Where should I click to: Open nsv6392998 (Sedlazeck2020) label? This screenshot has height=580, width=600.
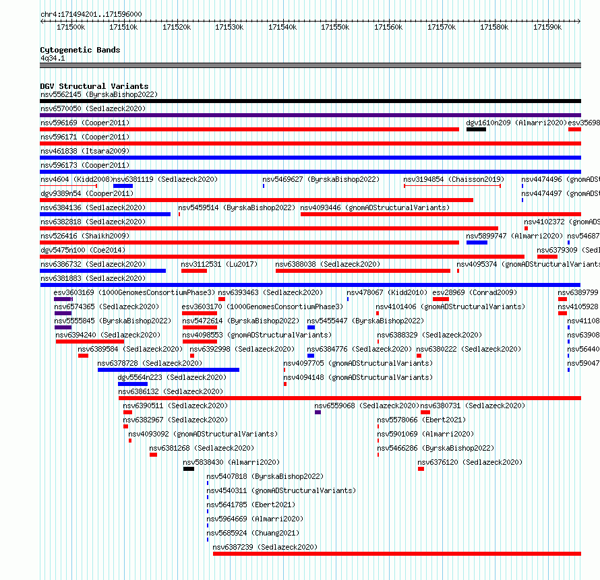(x=242, y=349)
